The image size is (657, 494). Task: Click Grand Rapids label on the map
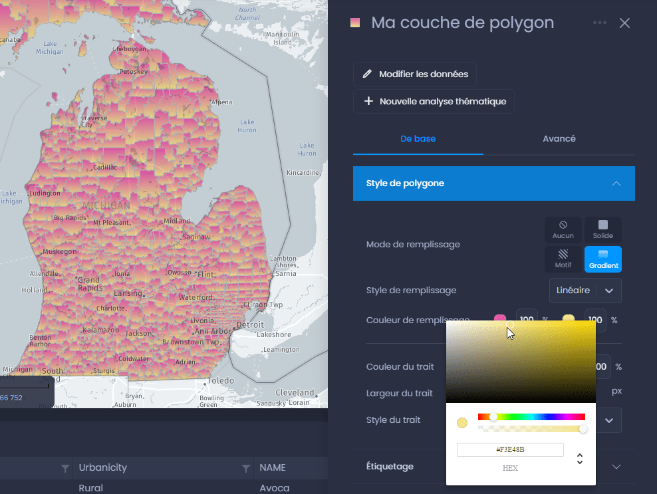pos(90,284)
